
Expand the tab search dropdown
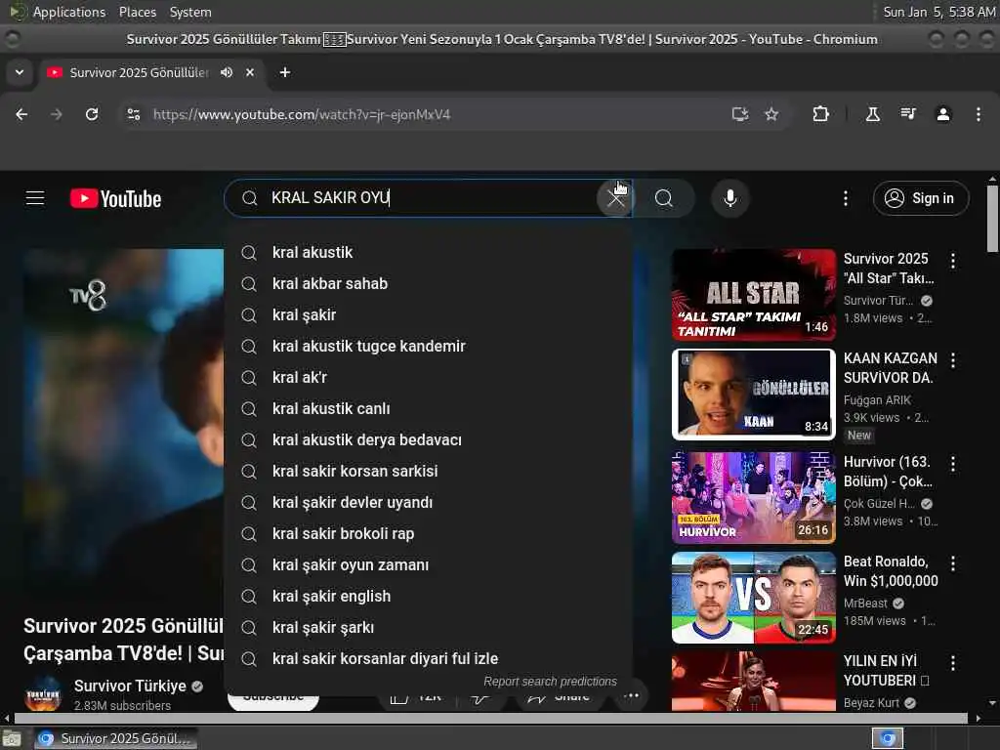pyautogui.click(x=20, y=72)
